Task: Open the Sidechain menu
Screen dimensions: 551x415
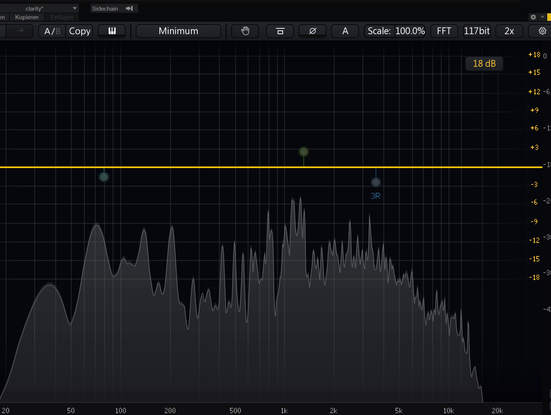Action: click(113, 9)
